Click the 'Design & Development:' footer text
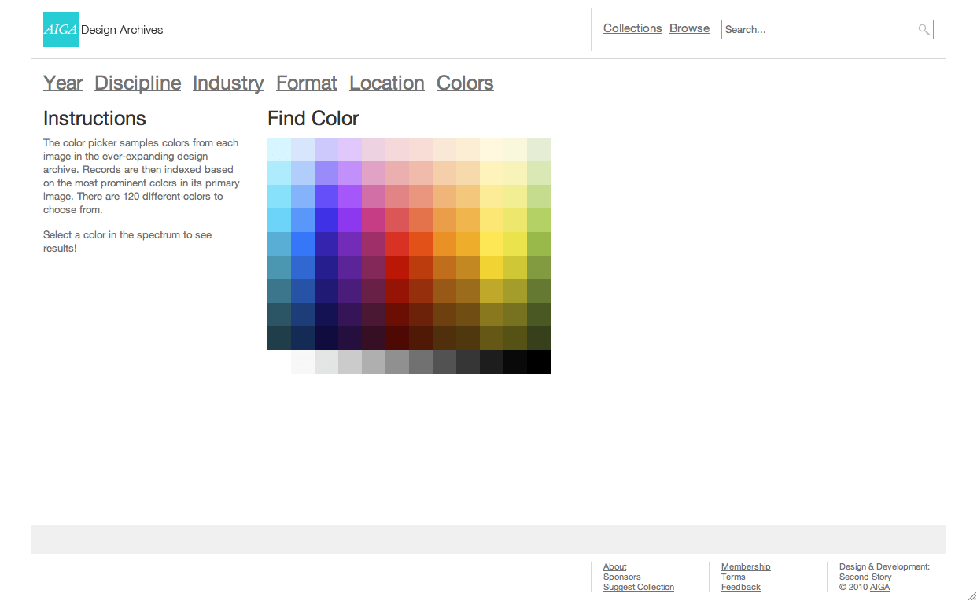 click(884, 566)
